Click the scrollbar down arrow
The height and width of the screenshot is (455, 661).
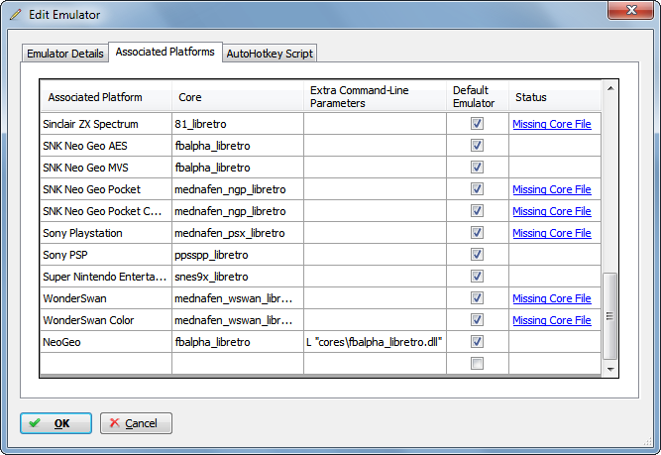(610, 369)
